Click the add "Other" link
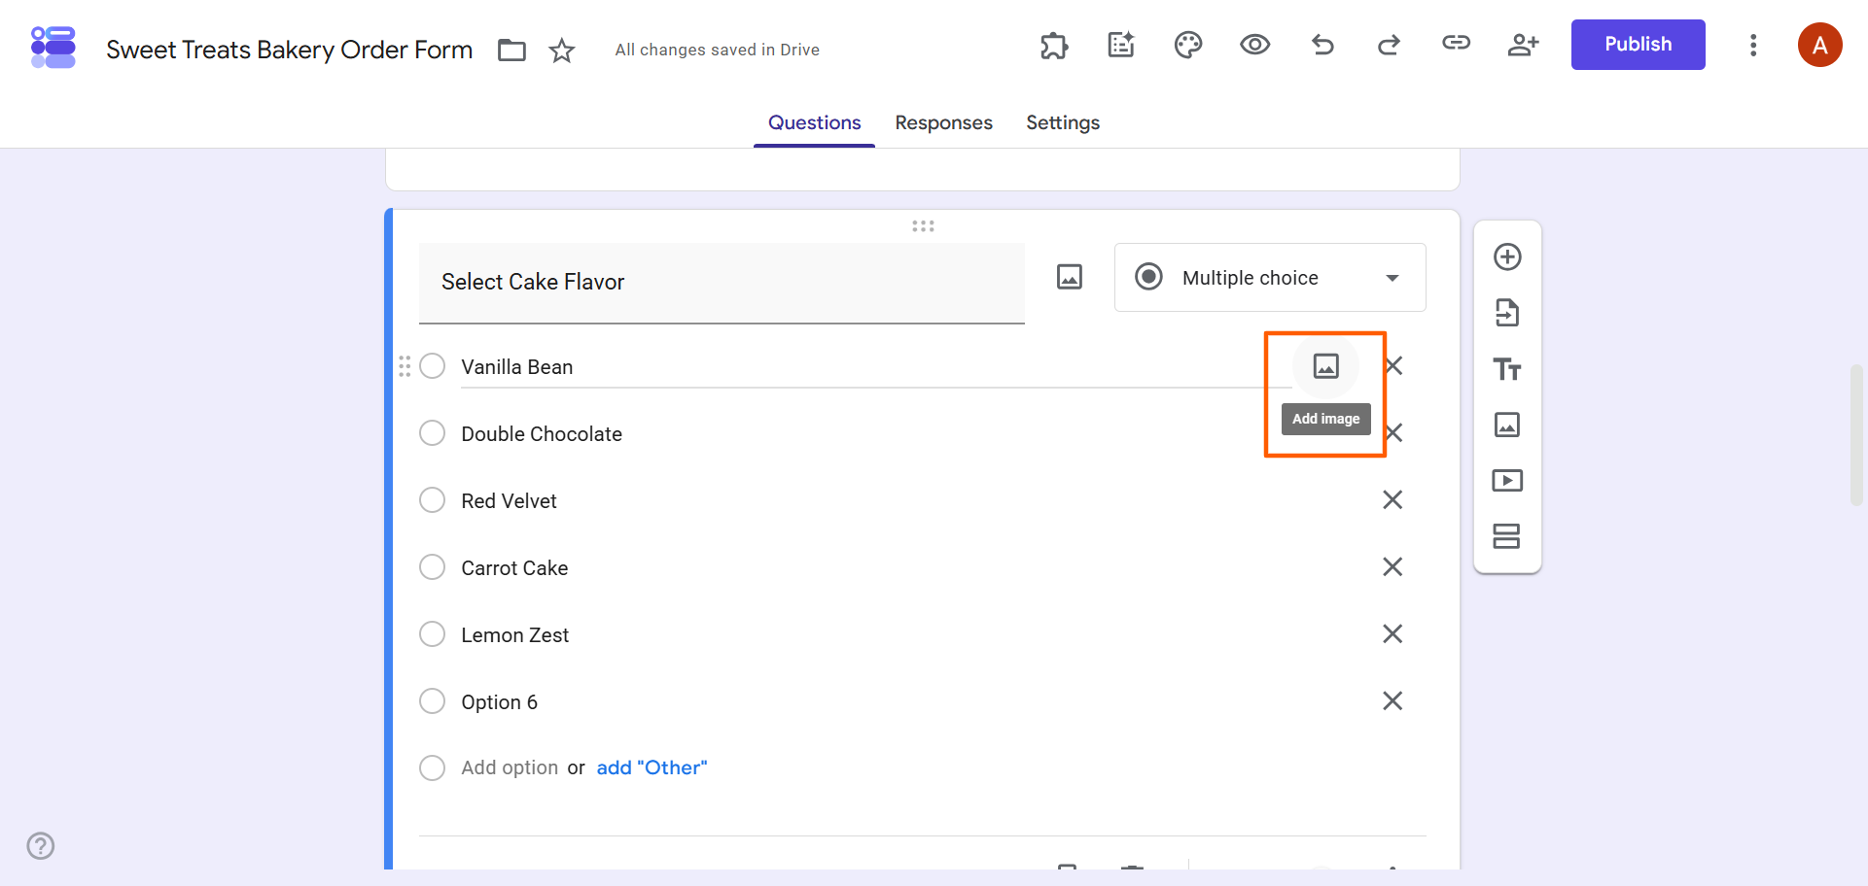Viewport: 1868px width, 886px height. [652, 767]
